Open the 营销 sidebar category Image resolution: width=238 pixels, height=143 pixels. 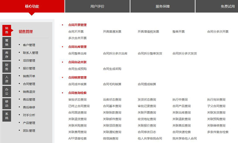tap(7, 42)
